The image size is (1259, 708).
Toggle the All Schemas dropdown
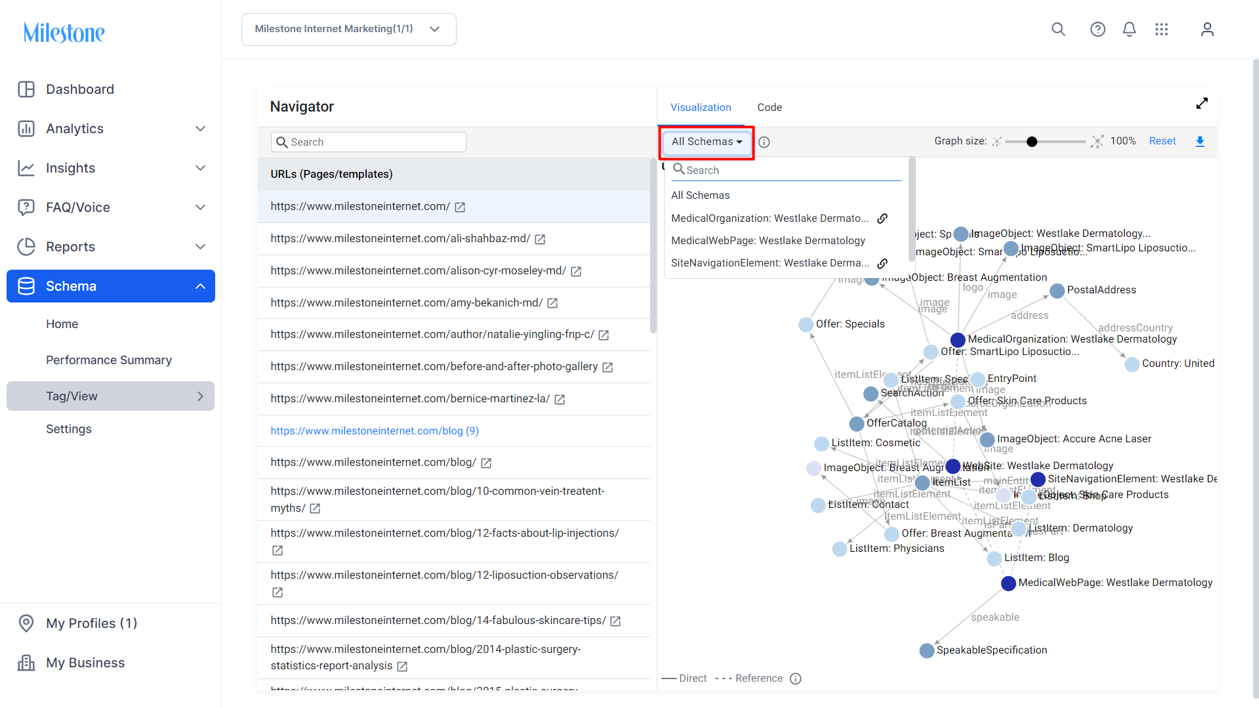tap(707, 142)
